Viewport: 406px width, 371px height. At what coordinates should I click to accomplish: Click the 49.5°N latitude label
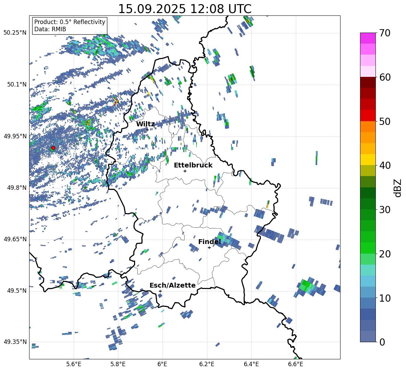click(x=17, y=291)
